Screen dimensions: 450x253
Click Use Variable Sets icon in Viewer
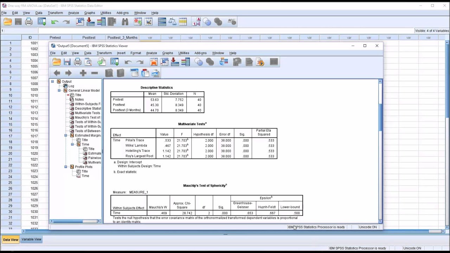click(x=199, y=62)
